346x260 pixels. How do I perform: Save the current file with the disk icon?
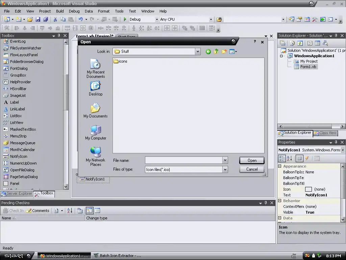tap(38, 19)
